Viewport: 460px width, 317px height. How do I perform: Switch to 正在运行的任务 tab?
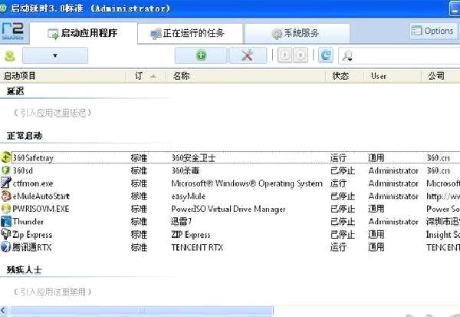pyautogui.click(x=190, y=33)
